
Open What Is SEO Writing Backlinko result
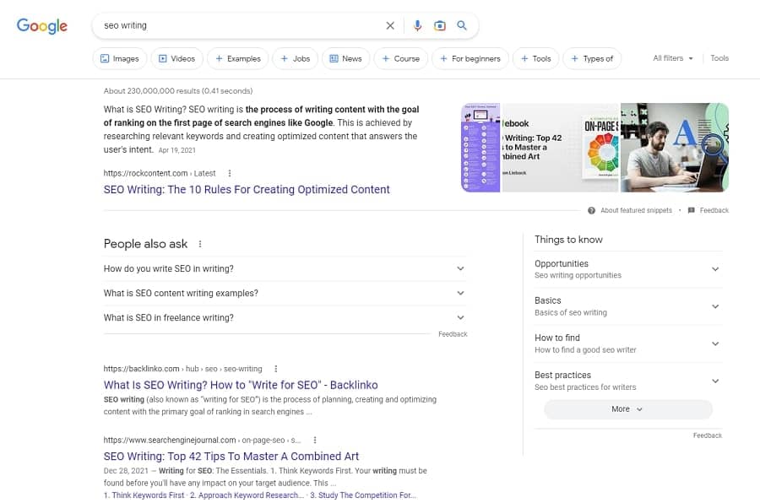pos(241,385)
